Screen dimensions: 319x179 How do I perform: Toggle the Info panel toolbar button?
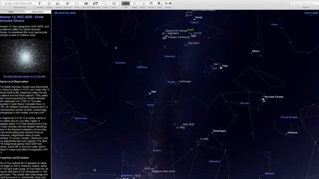[126, 3]
